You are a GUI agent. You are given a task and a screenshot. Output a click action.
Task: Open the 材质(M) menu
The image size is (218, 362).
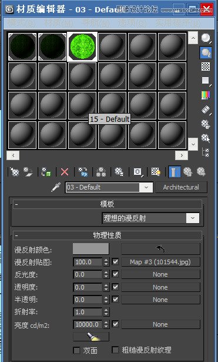59,23
